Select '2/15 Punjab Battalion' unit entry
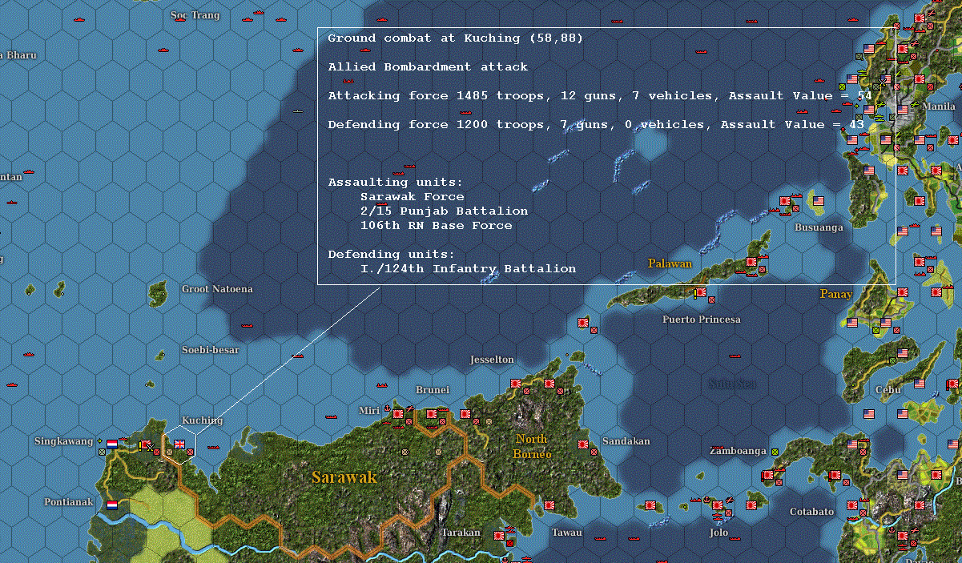 [x=444, y=211]
